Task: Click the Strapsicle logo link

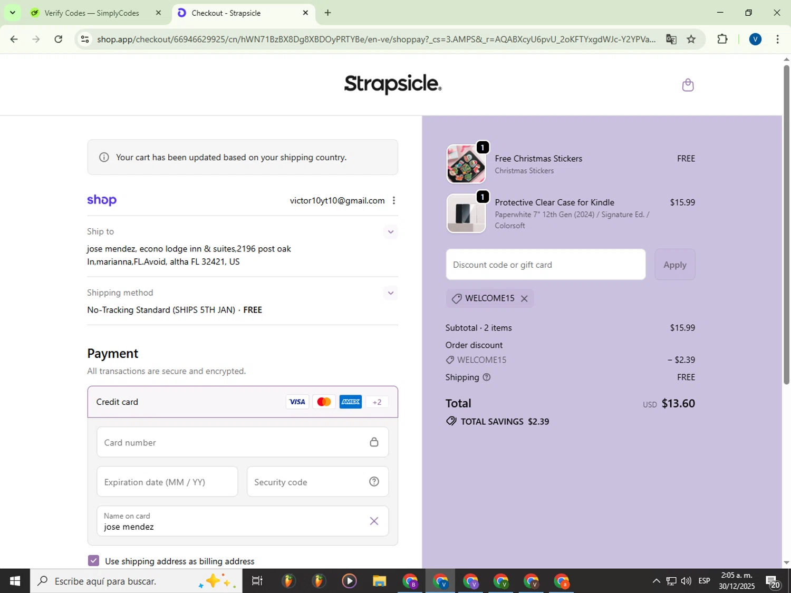Action: [393, 84]
